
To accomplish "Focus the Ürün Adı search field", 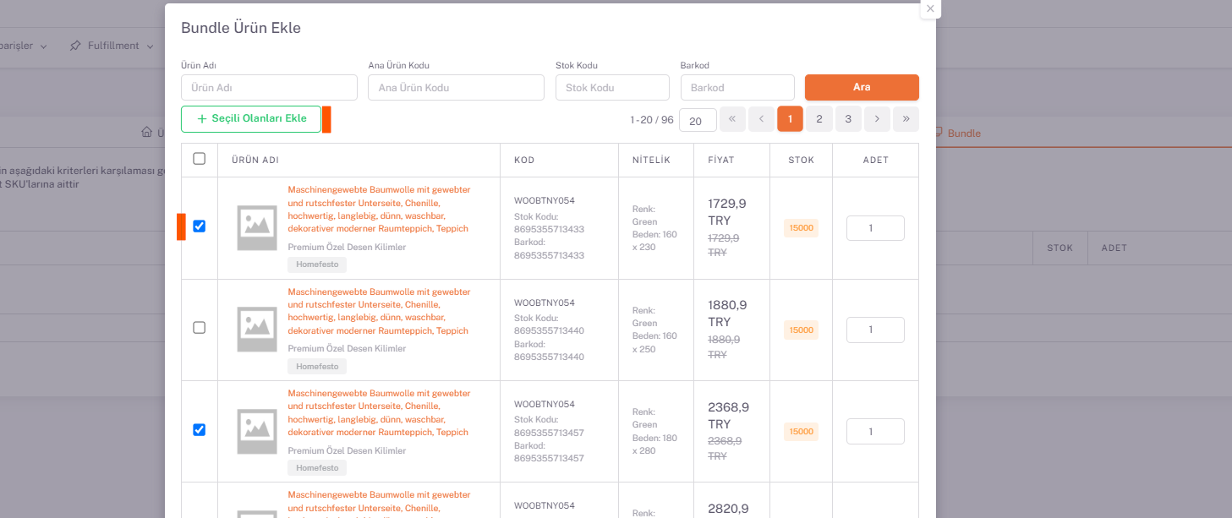I will click(269, 88).
